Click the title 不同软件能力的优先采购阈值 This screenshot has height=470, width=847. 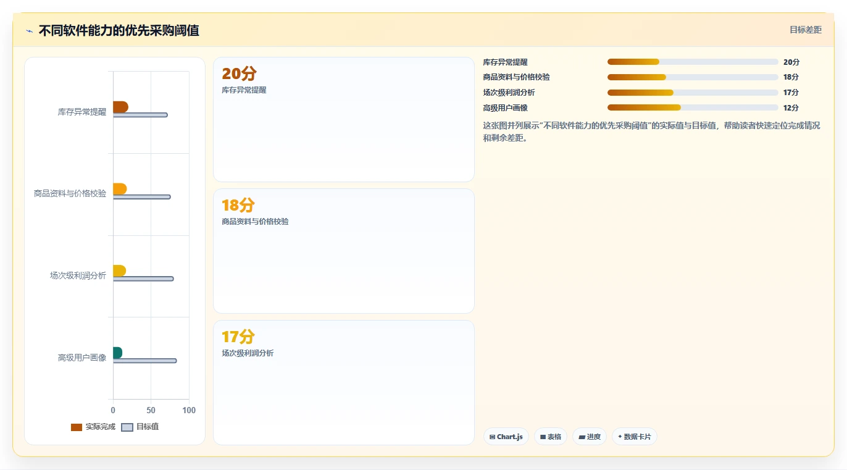[x=119, y=31]
